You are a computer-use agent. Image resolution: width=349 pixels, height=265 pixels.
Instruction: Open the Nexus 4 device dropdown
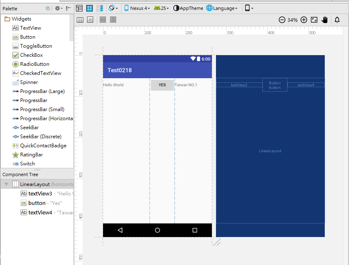[137, 8]
